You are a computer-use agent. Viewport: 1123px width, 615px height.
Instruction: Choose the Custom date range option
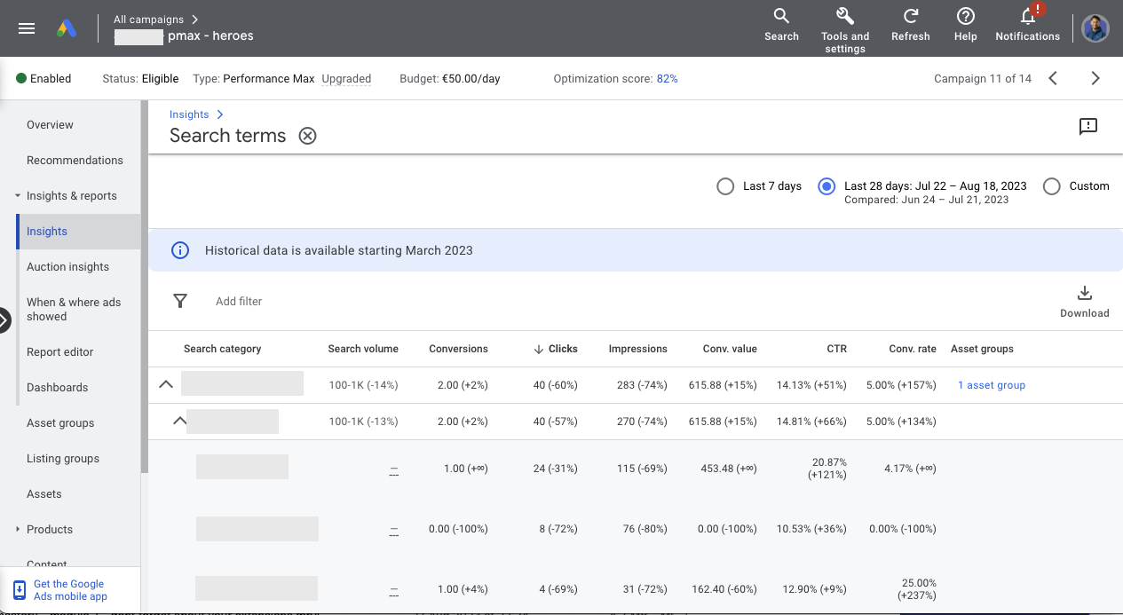tap(1051, 186)
